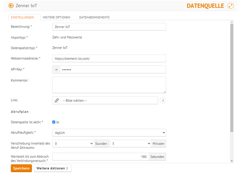Open the Minuten dropdown showing 5
Screen dimensions: 243x175
130,144
